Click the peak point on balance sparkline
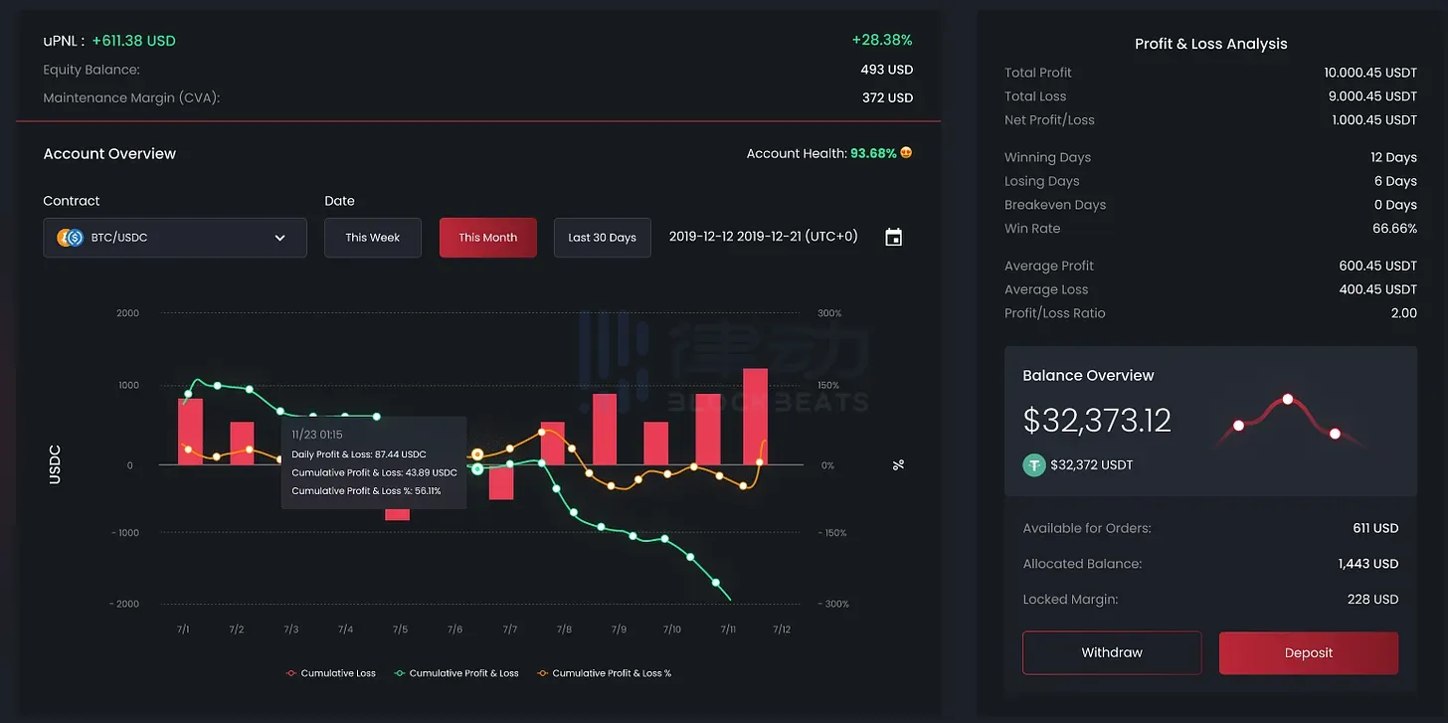The height and width of the screenshot is (723, 1448). 1288,399
